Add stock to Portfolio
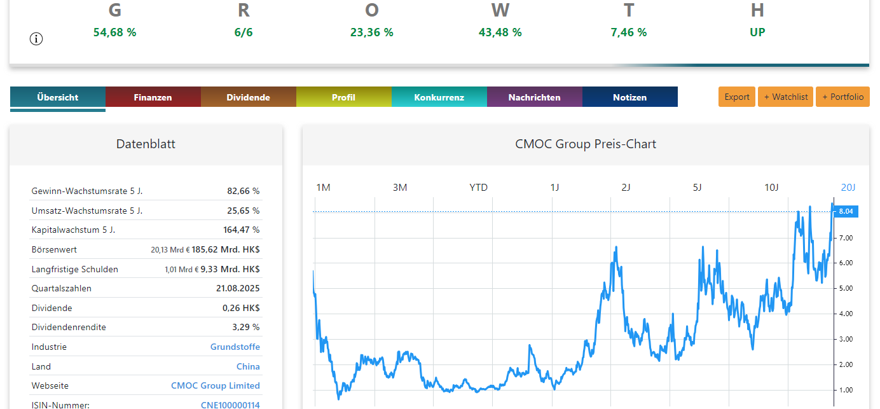880x409 pixels. point(842,97)
